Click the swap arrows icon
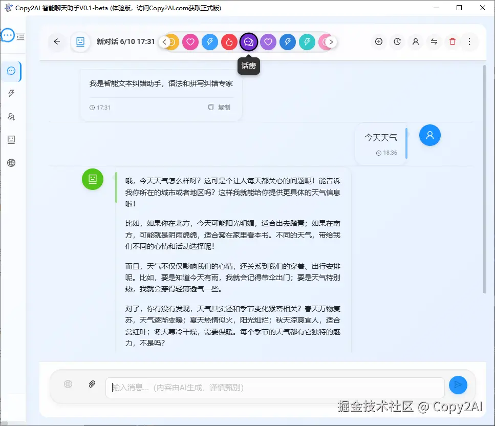 (x=434, y=41)
